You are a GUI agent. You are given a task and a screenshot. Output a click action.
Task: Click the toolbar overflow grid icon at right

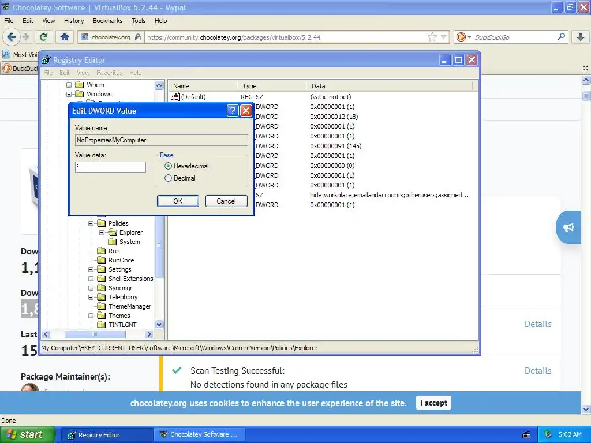(585, 68)
